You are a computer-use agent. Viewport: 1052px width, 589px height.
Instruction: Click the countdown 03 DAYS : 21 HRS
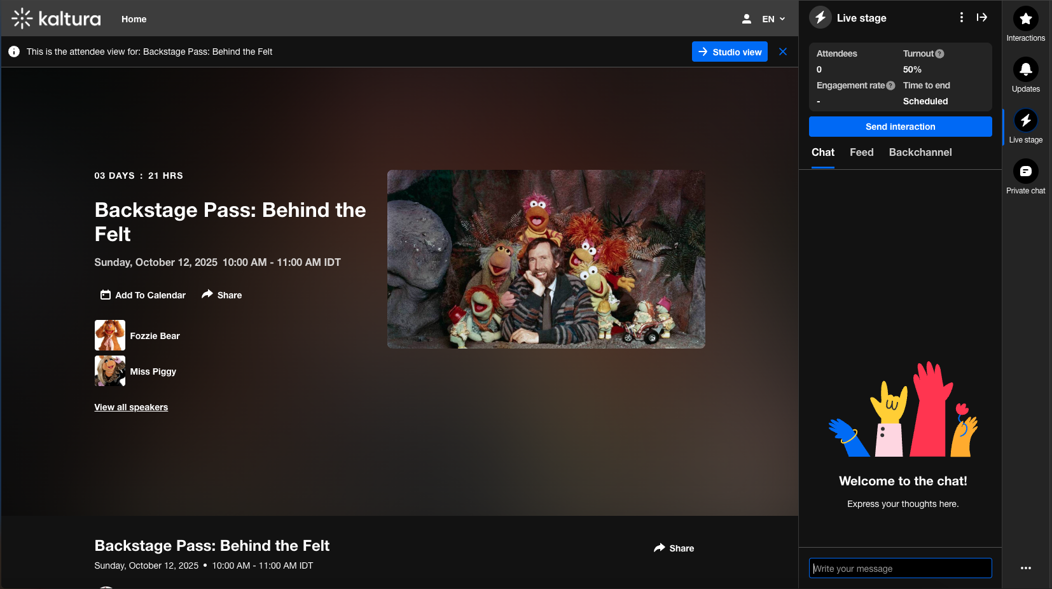pyautogui.click(x=139, y=176)
